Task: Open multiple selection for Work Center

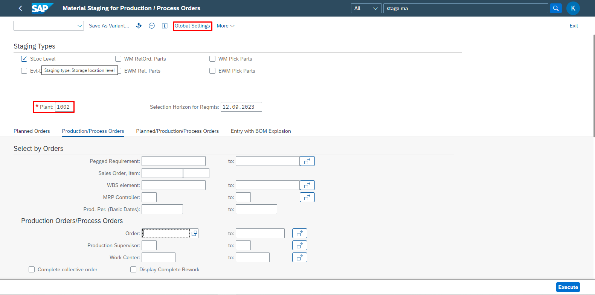Action: coord(299,257)
